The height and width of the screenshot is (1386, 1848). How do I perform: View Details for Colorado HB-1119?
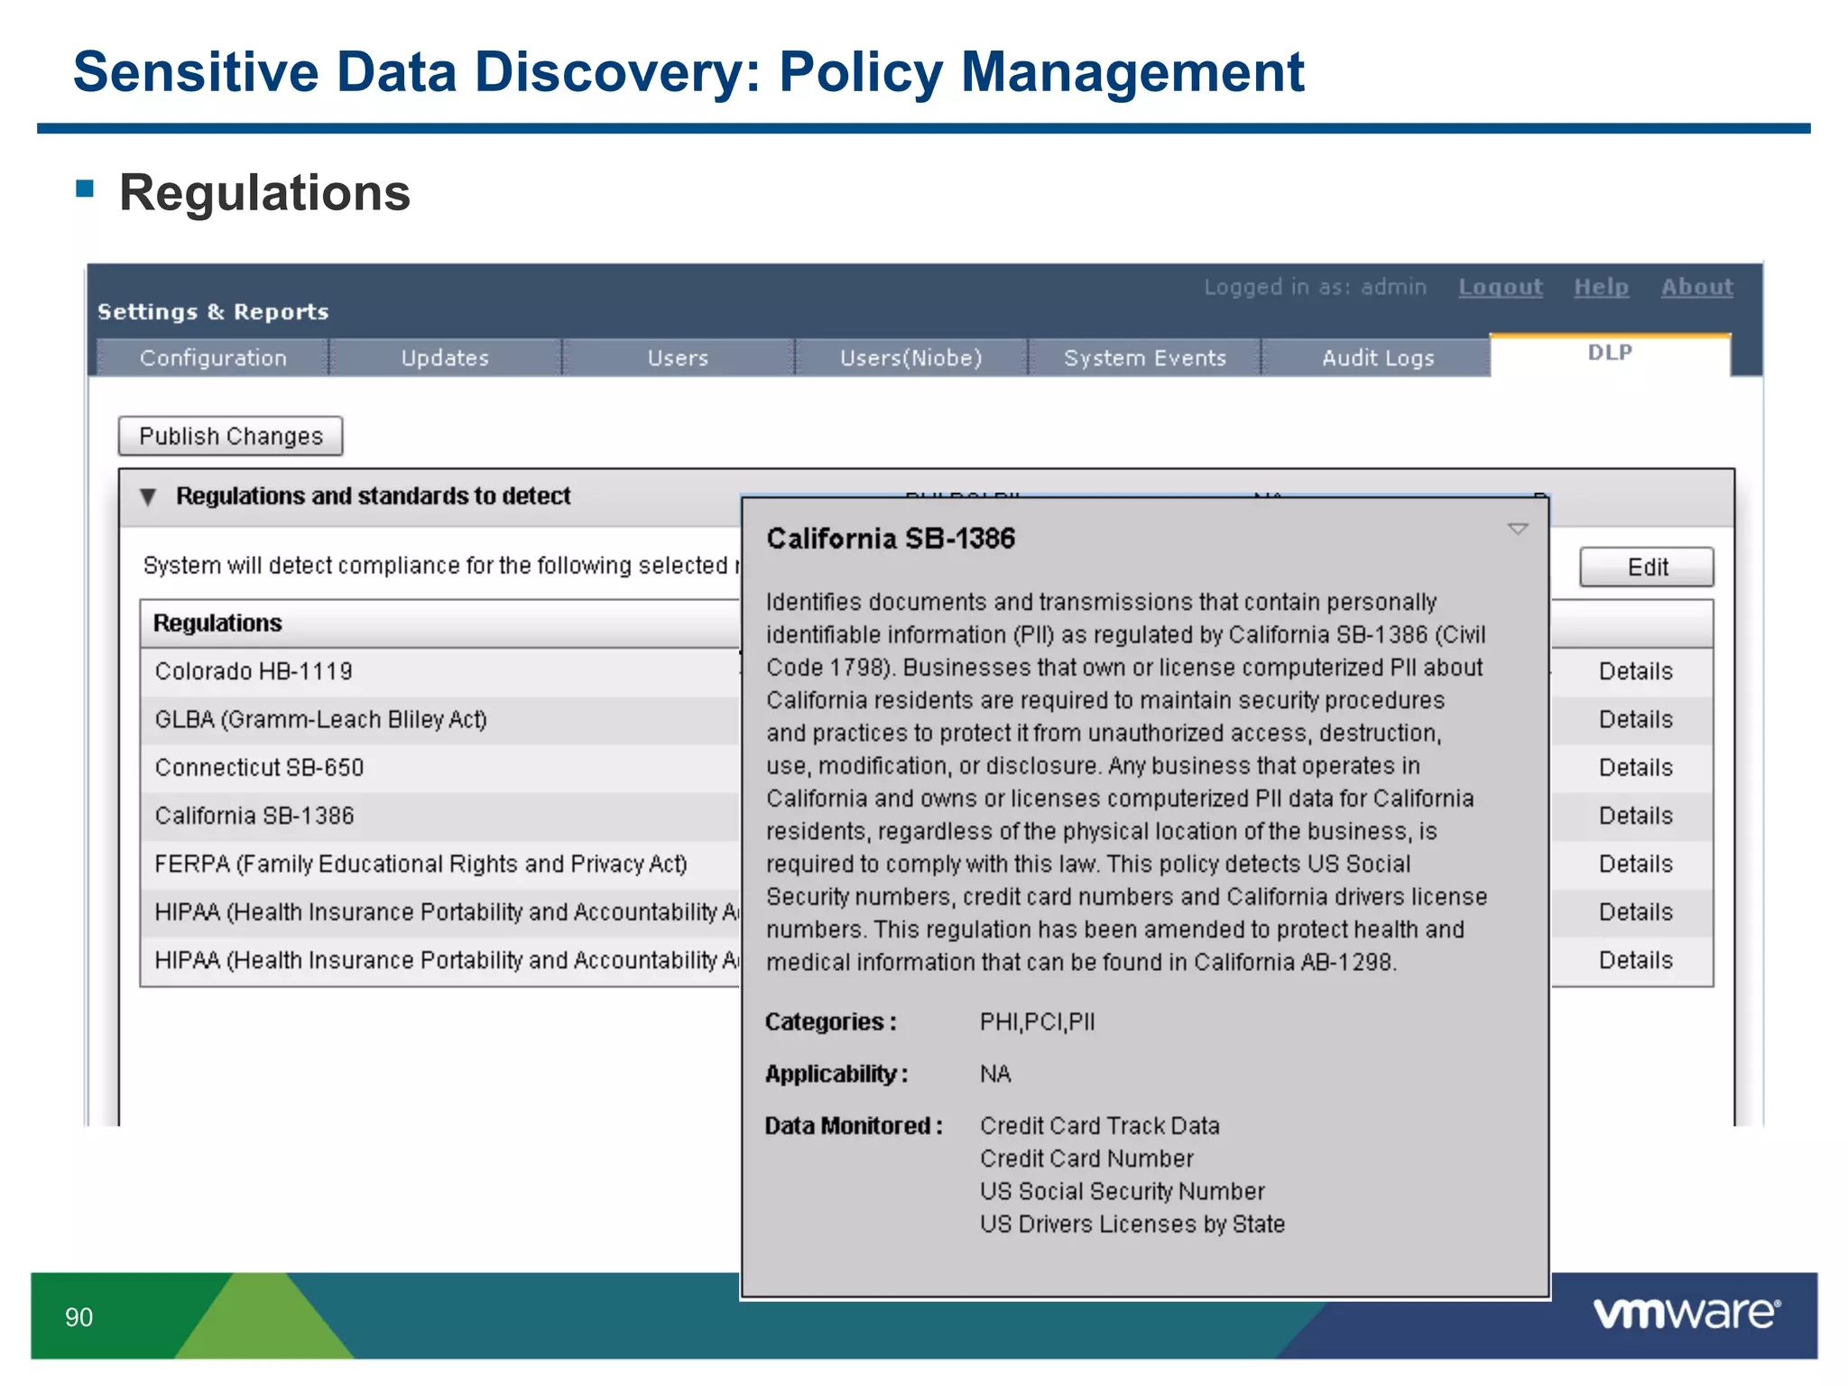(1636, 671)
